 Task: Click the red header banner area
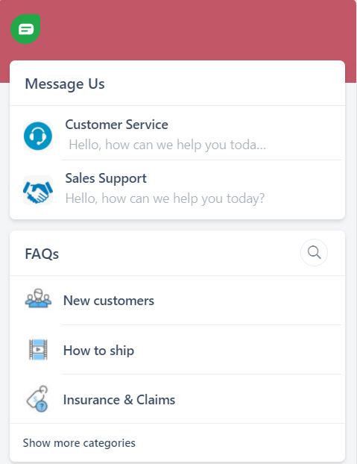[192, 30]
